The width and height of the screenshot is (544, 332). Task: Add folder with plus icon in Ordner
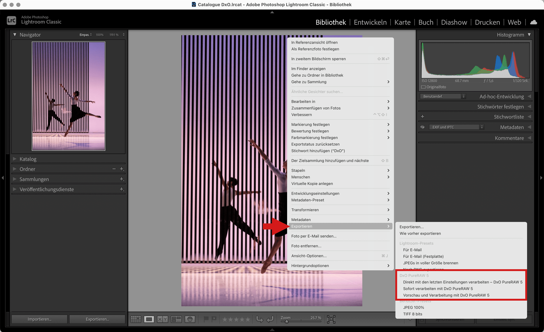coord(122,169)
